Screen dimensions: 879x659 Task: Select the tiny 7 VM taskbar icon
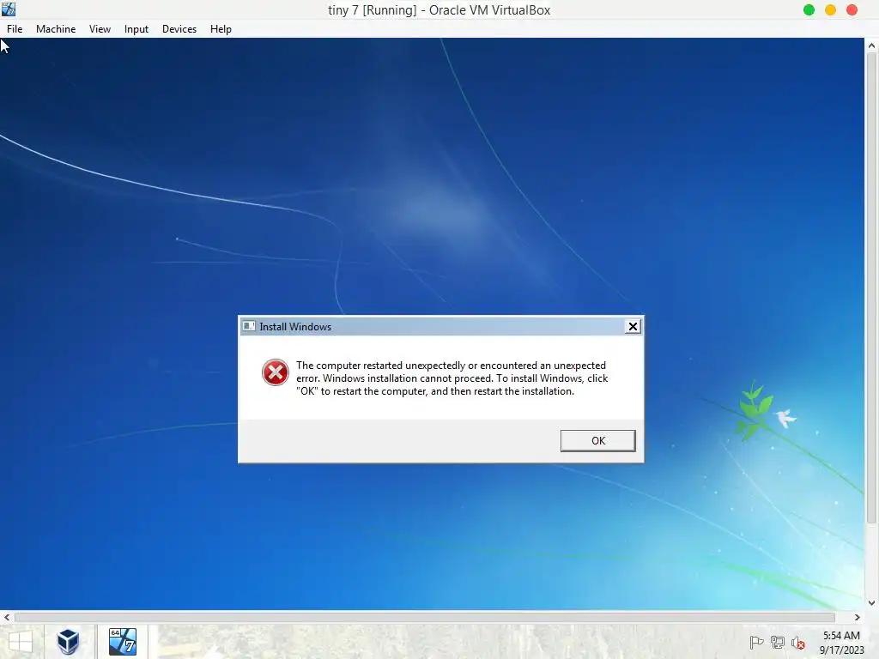122,642
